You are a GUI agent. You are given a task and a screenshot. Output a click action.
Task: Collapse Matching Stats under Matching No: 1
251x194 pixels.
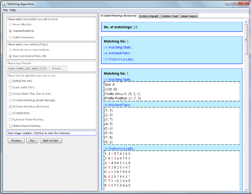tap(118, 80)
